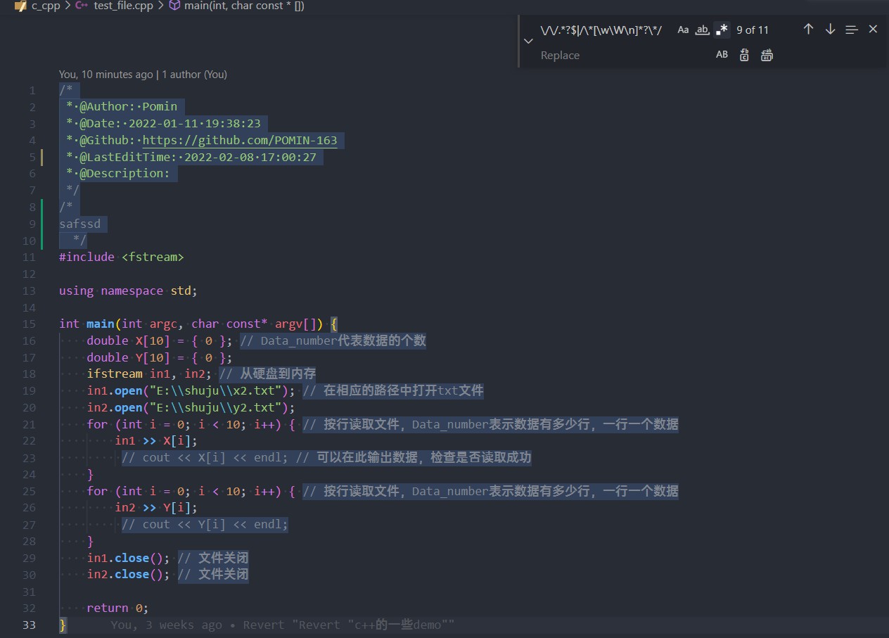Disable the Use Regular Expression option
This screenshot has width=889, height=638.
[x=722, y=30]
